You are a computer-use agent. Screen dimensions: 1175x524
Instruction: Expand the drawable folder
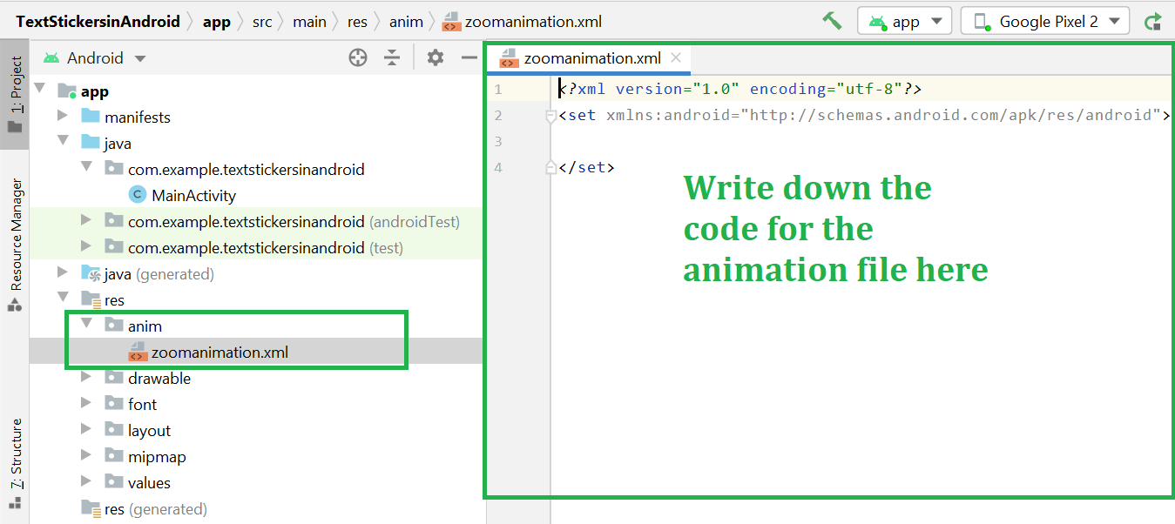(85, 378)
